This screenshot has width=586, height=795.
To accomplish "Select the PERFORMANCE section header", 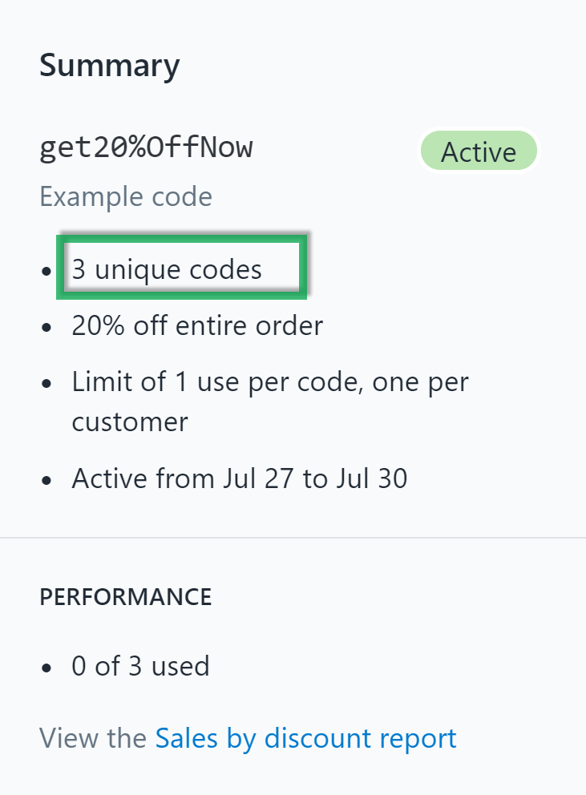I will tap(125, 596).
